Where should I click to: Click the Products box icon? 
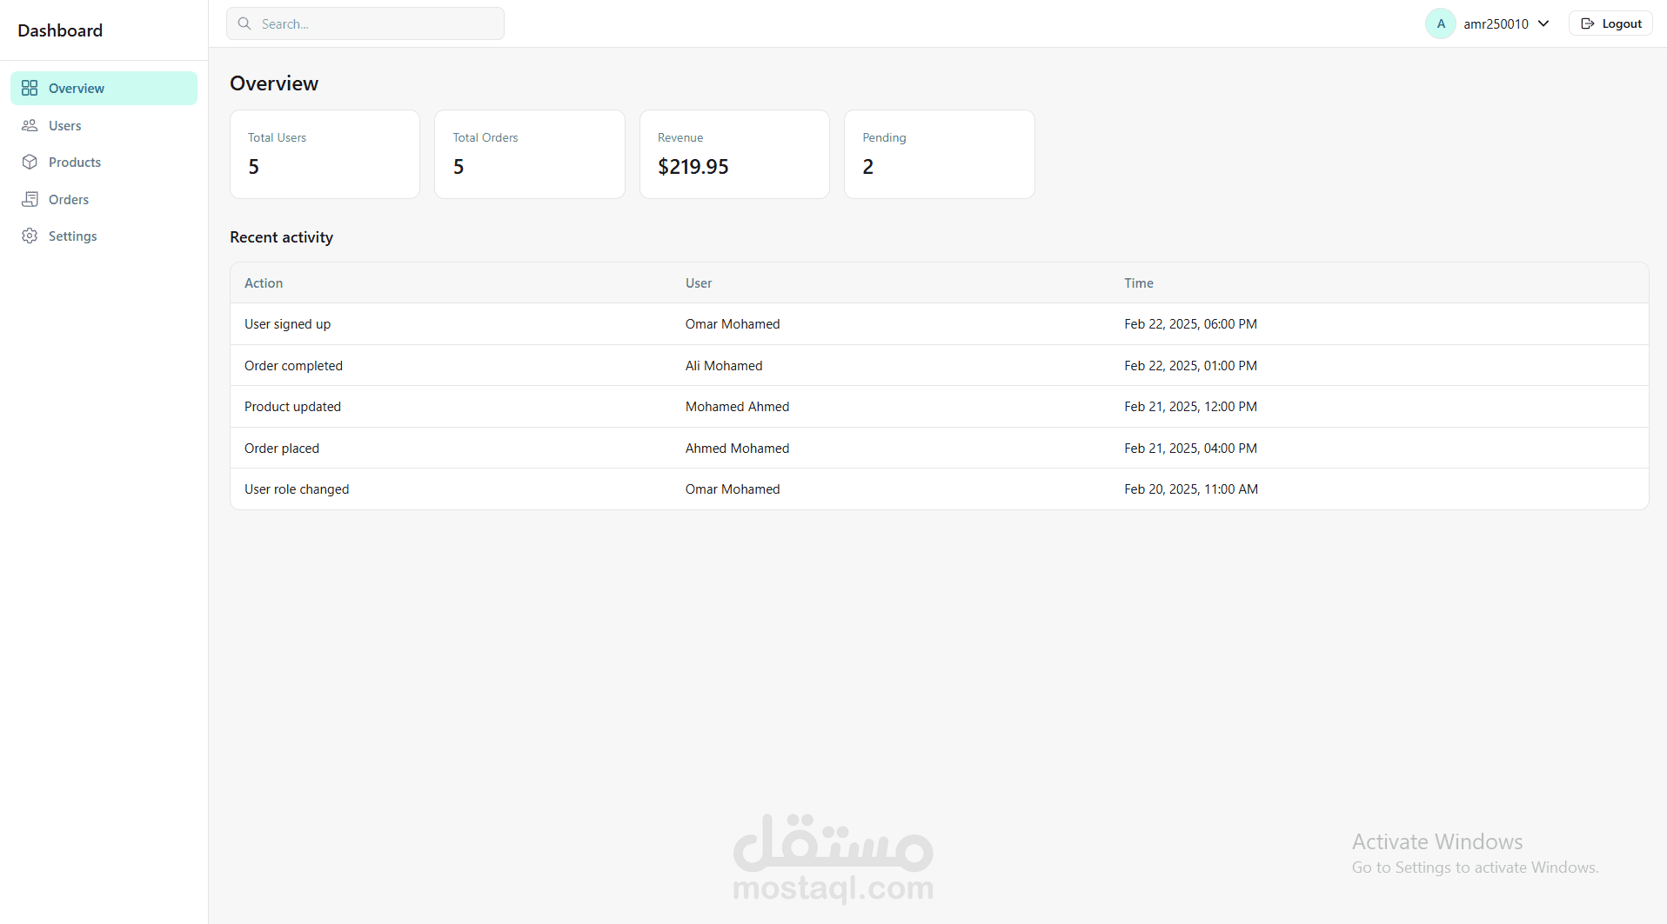(x=30, y=162)
